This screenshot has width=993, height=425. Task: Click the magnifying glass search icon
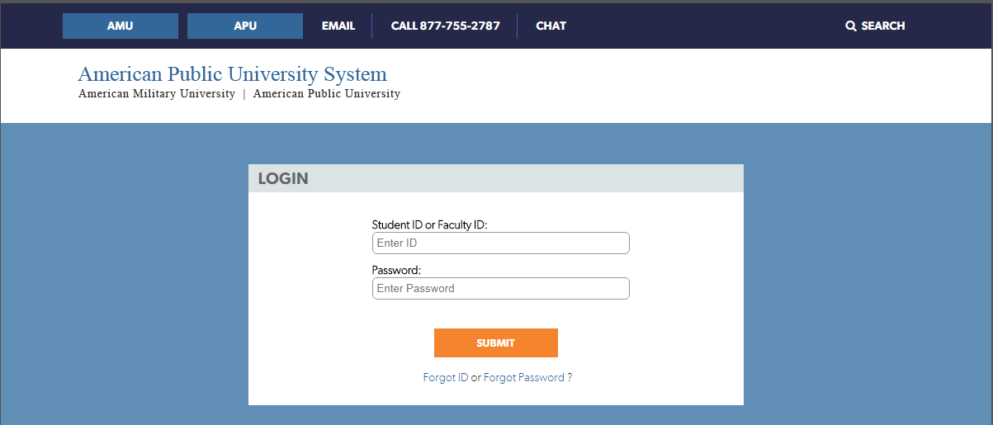point(851,26)
